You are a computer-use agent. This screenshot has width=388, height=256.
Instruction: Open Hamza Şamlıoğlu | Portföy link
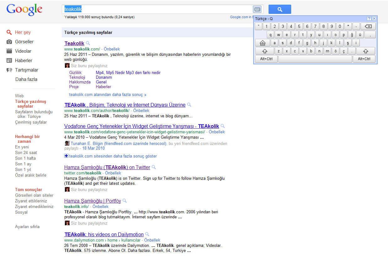[92, 201]
